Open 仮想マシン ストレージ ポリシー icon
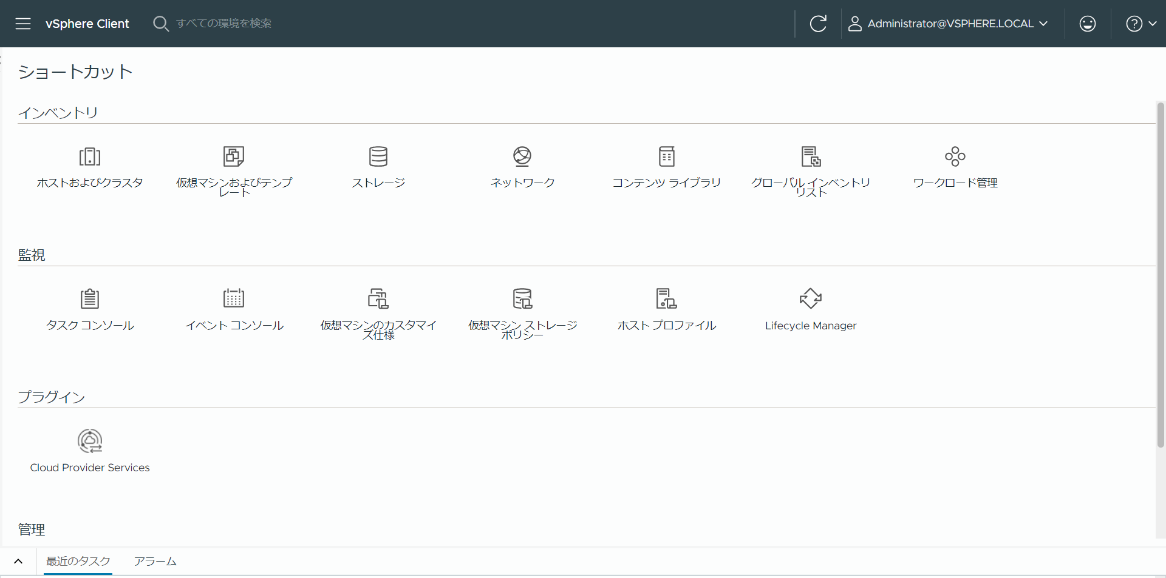1166x578 pixels. 522,298
